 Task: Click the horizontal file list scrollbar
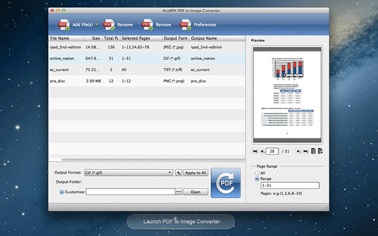pos(153,159)
